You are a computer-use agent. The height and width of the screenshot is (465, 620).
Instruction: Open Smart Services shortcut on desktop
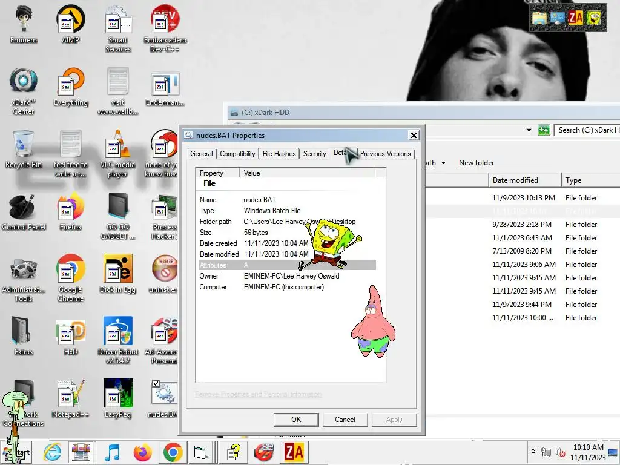[x=118, y=28]
